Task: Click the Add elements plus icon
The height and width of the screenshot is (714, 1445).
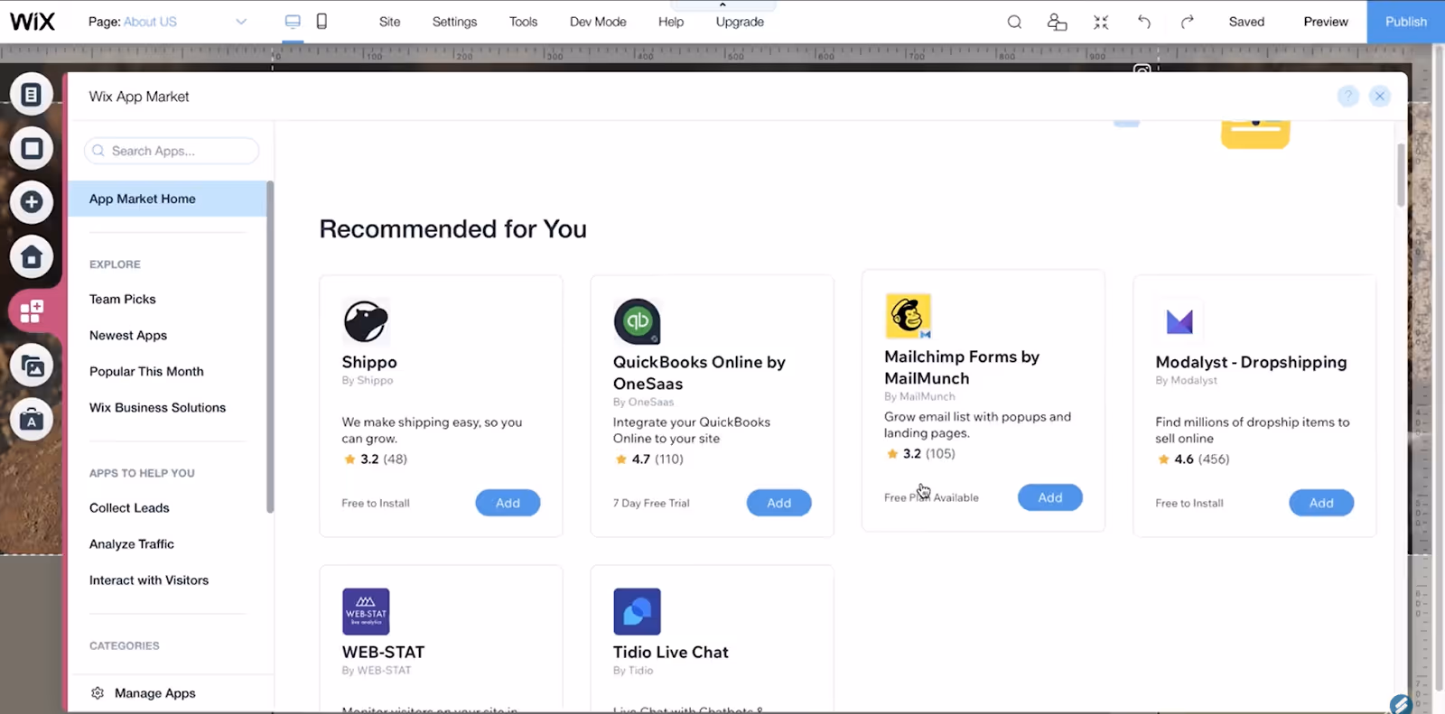Action: coord(32,202)
